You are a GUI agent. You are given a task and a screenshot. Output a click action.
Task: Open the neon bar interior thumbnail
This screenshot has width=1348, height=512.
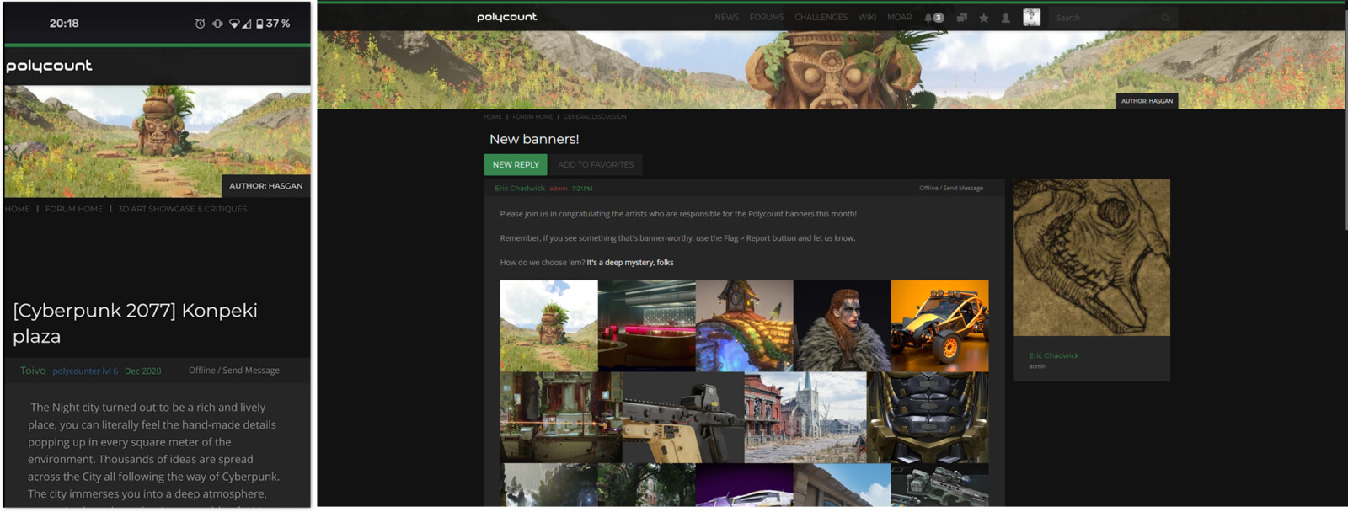click(647, 326)
